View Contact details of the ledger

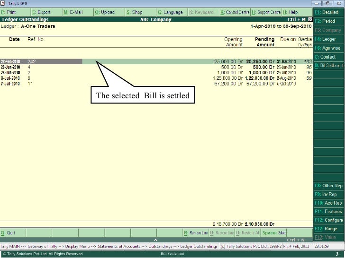(329, 57)
